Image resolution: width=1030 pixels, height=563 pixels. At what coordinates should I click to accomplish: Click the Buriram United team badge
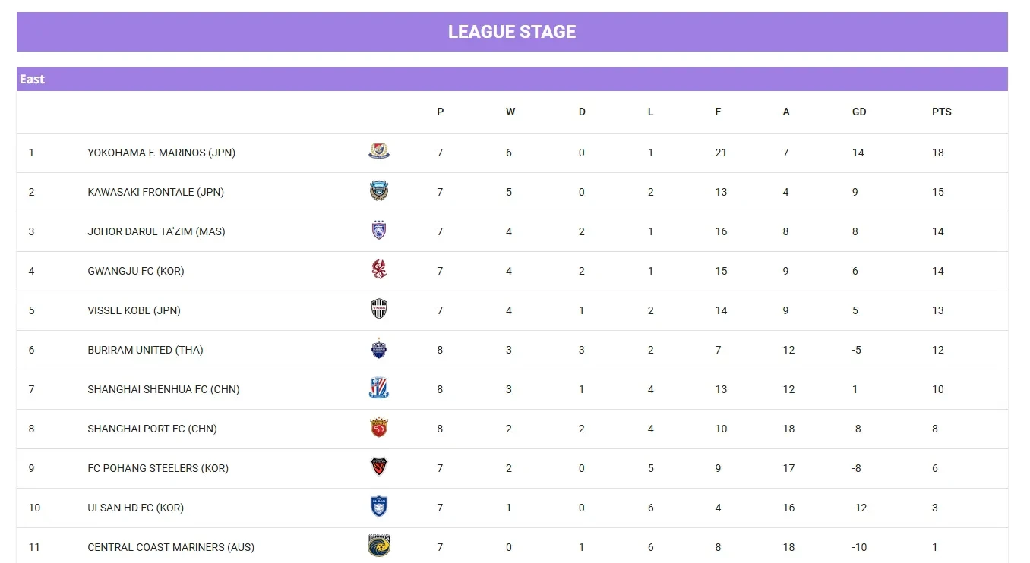379,349
